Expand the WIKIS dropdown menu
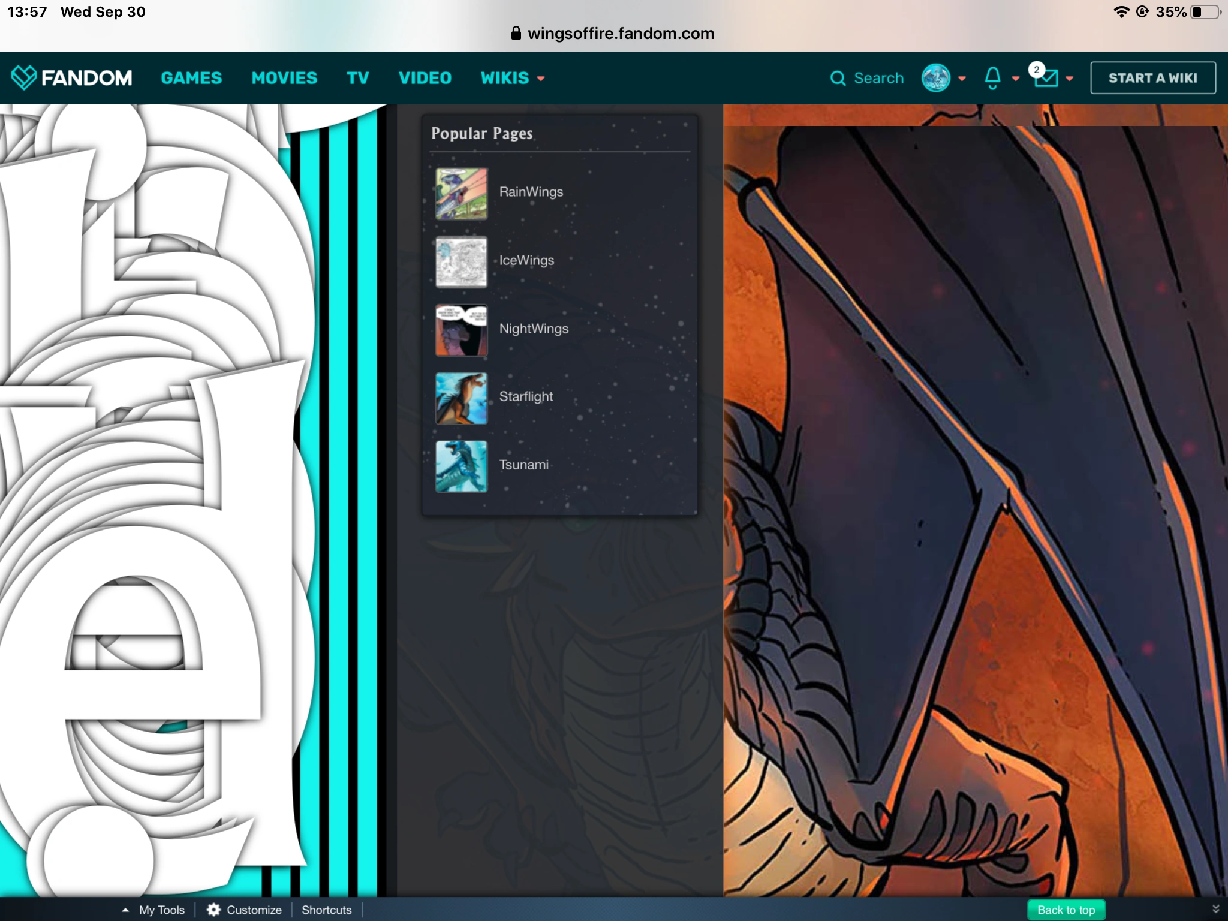1228x921 pixels. click(x=513, y=78)
